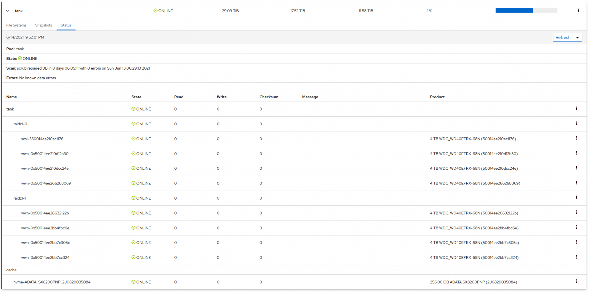The height and width of the screenshot is (295, 591).
Task: Click the tank pool usage bar
Action: click(x=526, y=10)
